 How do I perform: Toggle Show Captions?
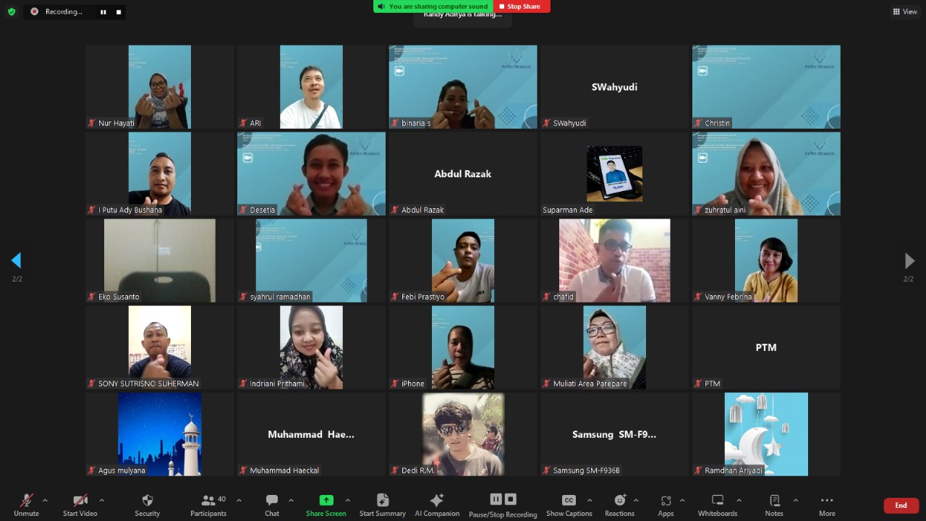569,504
